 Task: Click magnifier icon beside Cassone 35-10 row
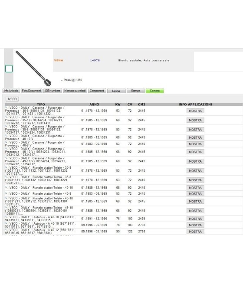click(x=7, y=117)
